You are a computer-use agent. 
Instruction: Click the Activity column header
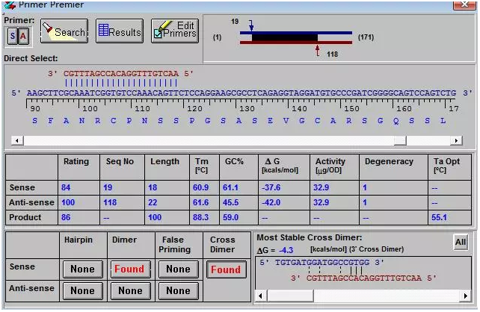click(x=330, y=165)
